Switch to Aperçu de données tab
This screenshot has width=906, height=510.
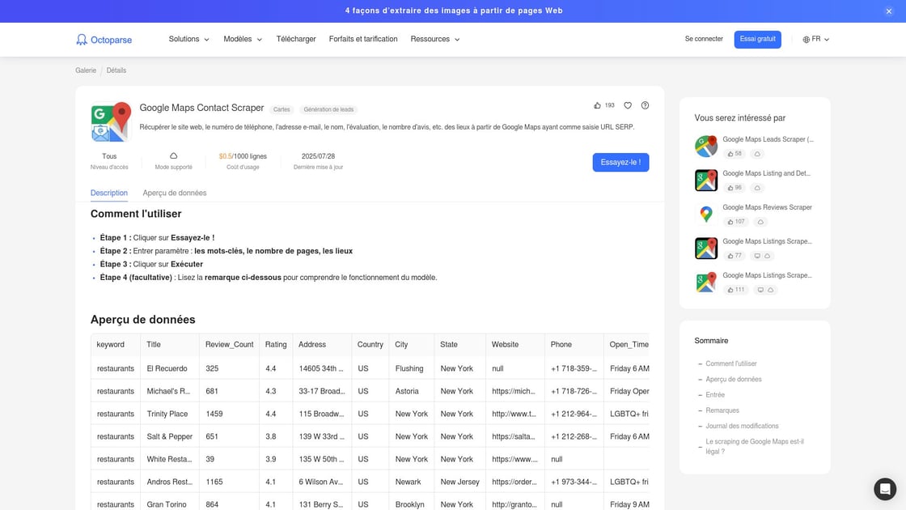175,193
